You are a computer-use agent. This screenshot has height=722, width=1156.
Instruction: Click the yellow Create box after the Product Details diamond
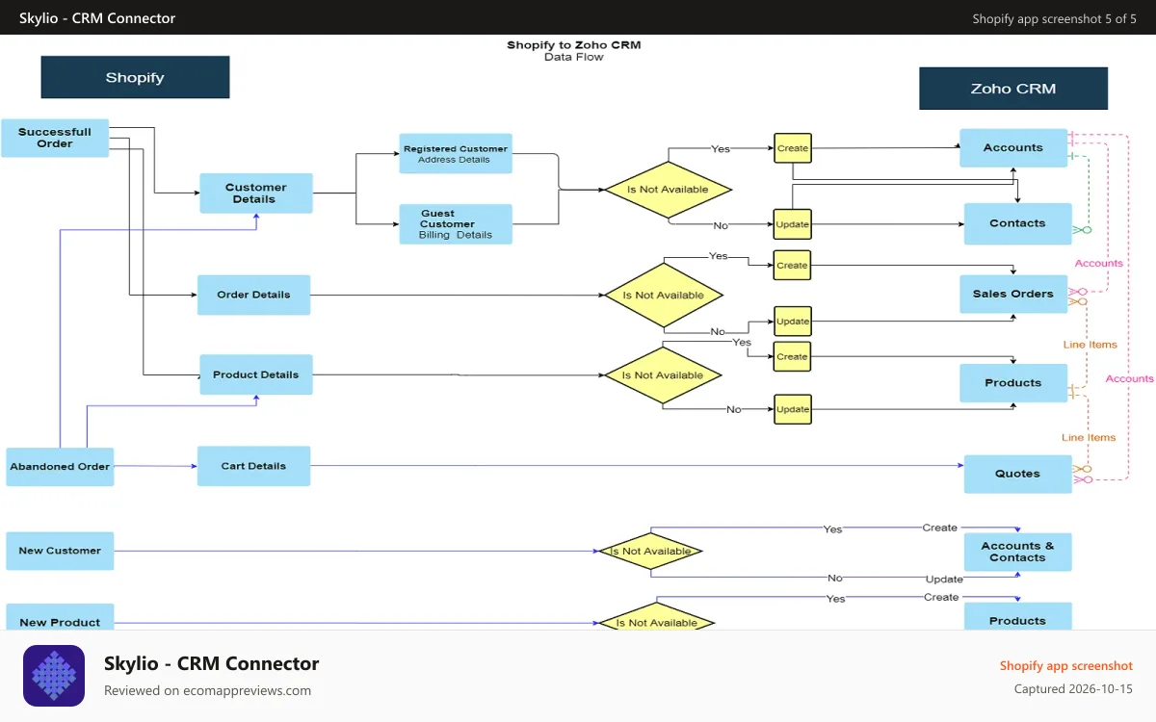[x=793, y=357]
